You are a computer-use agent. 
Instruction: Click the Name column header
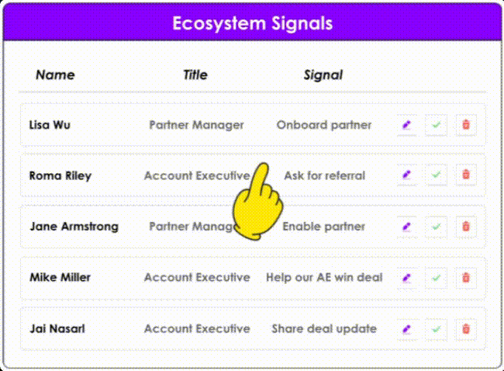55,75
